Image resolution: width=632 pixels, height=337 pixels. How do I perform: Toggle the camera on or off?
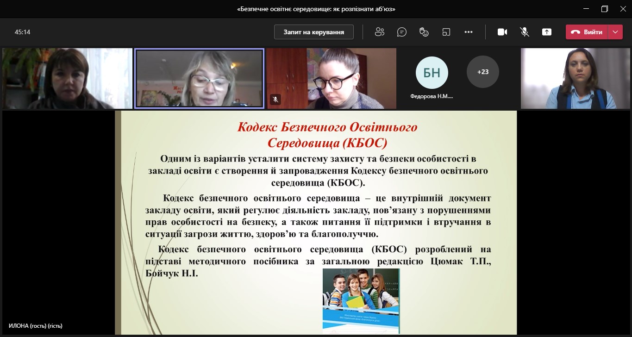pyautogui.click(x=502, y=32)
